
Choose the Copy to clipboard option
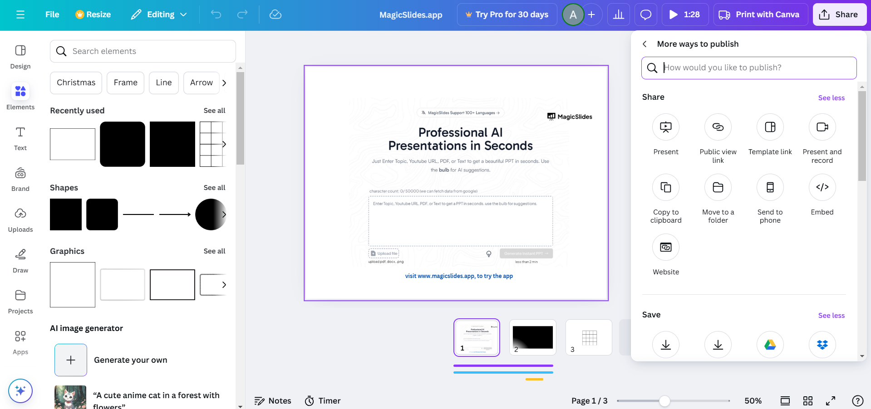(x=666, y=199)
